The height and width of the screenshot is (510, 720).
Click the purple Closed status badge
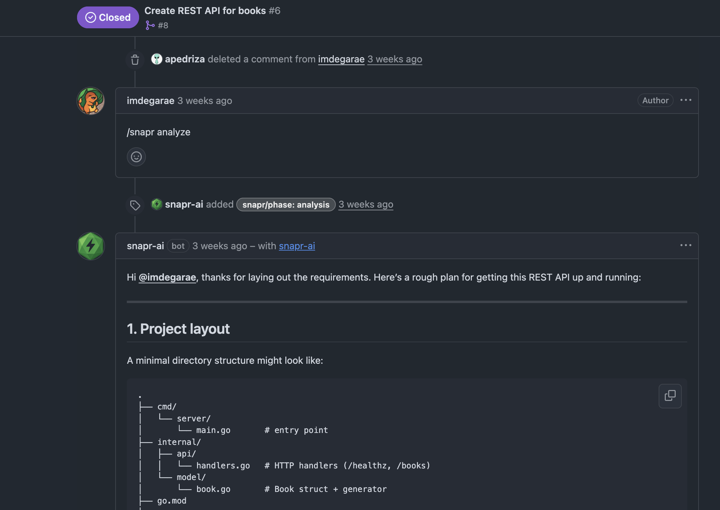pyautogui.click(x=108, y=17)
